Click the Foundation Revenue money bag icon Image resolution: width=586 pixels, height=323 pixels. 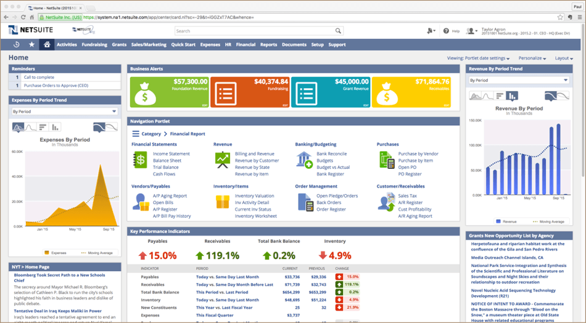click(x=144, y=94)
